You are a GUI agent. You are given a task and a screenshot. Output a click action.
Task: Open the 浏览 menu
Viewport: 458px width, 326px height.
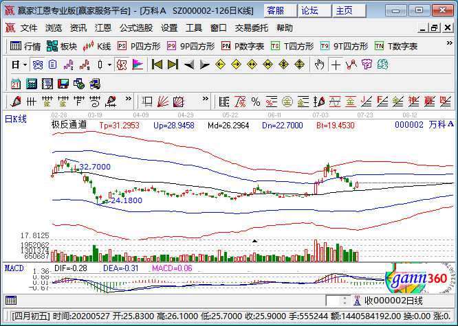point(54,28)
